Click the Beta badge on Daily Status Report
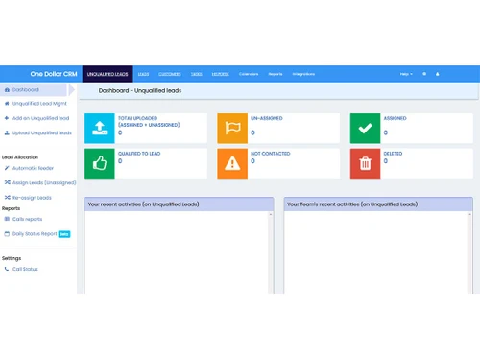The width and height of the screenshot is (480, 360). coord(64,234)
